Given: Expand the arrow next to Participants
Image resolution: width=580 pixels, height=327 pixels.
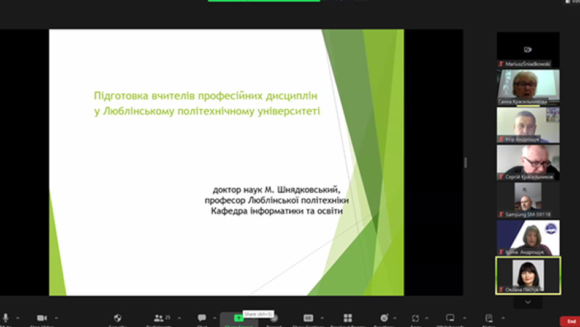Looking at the screenshot, I should (x=179, y=318).
